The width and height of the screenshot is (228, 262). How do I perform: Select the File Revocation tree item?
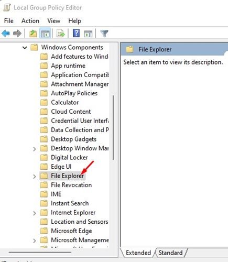point(71,185)
